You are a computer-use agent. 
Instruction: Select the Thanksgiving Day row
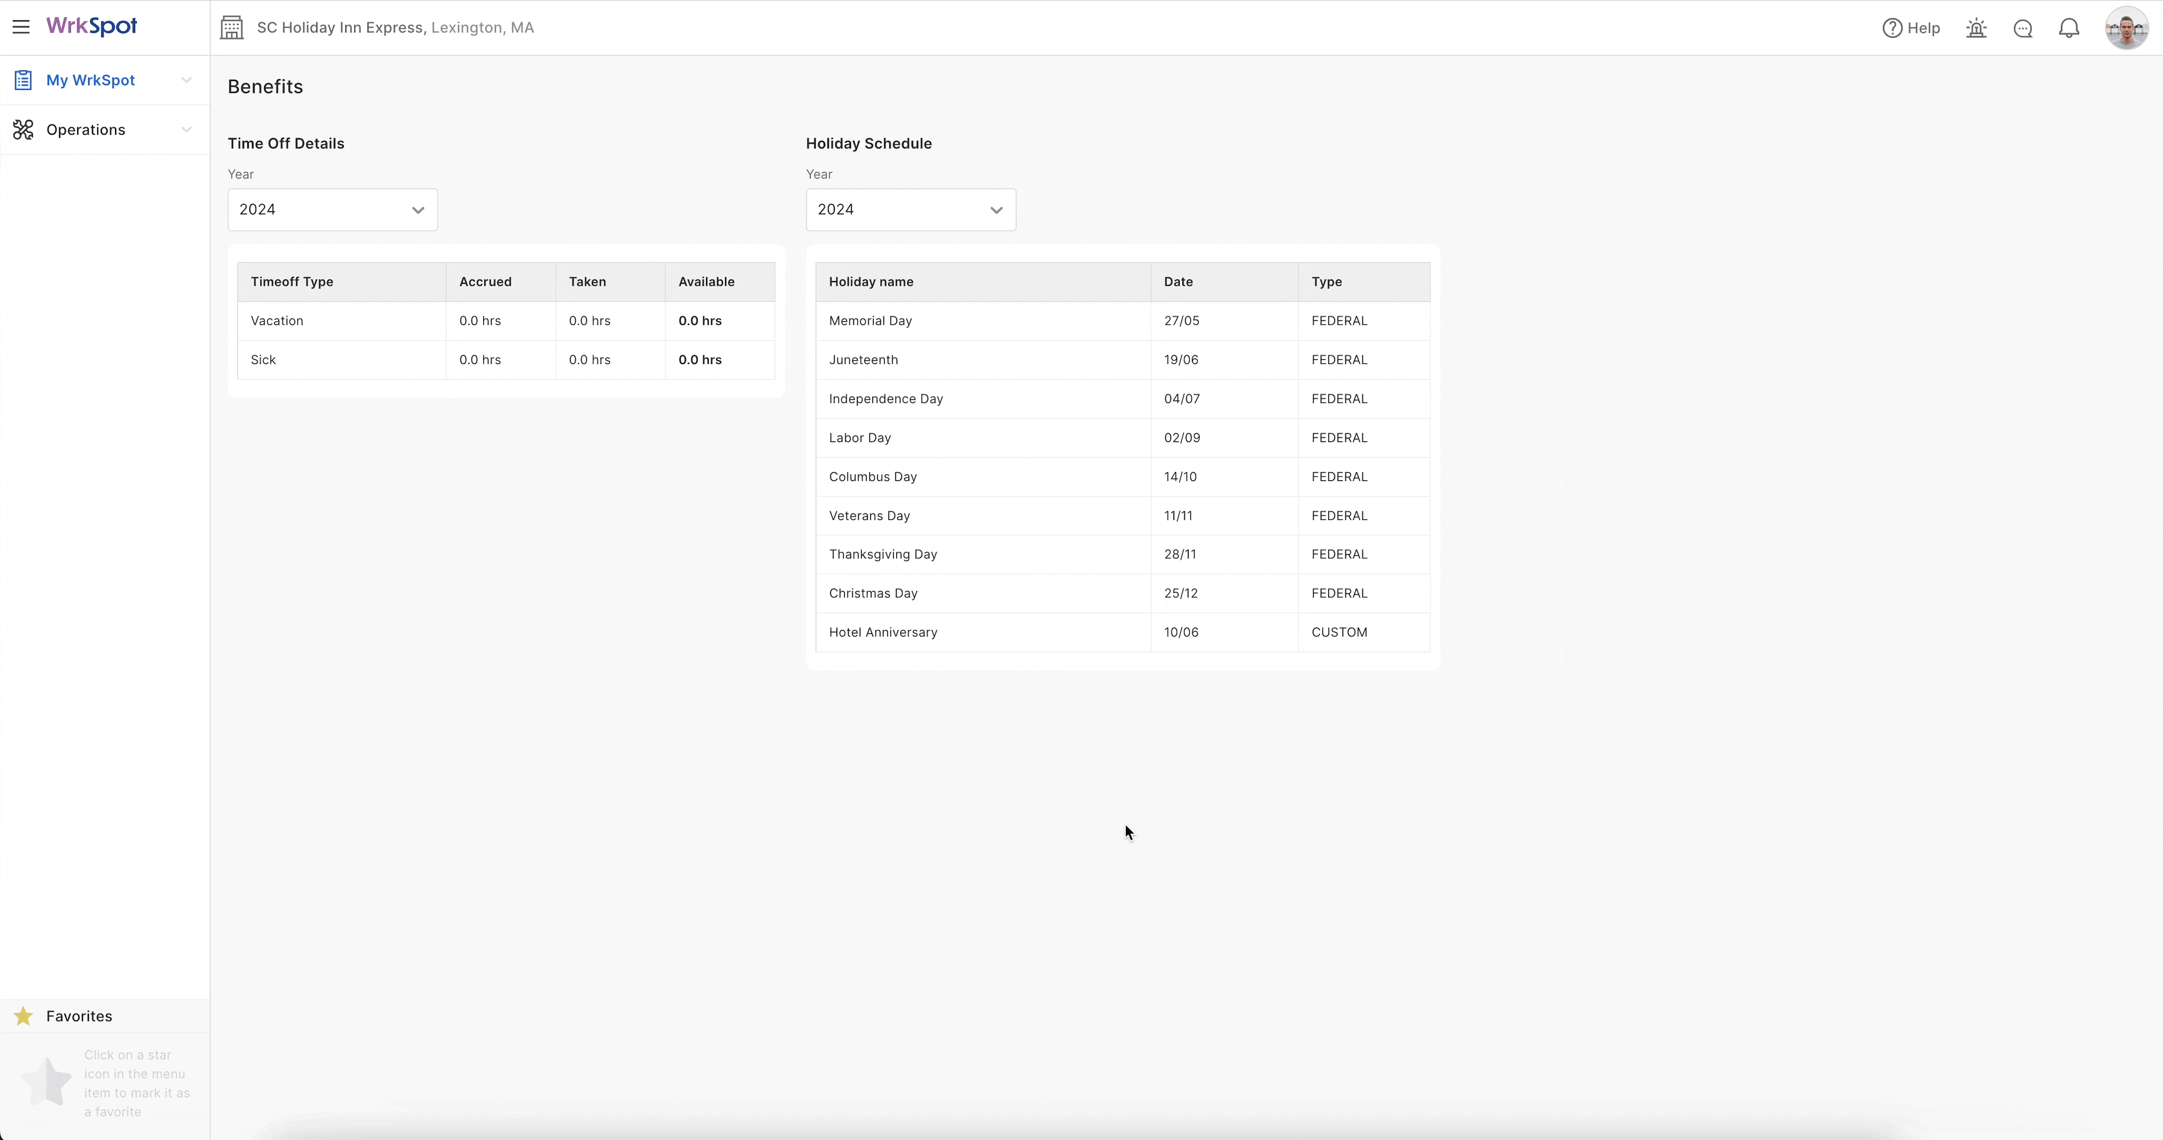point(1123,555)
